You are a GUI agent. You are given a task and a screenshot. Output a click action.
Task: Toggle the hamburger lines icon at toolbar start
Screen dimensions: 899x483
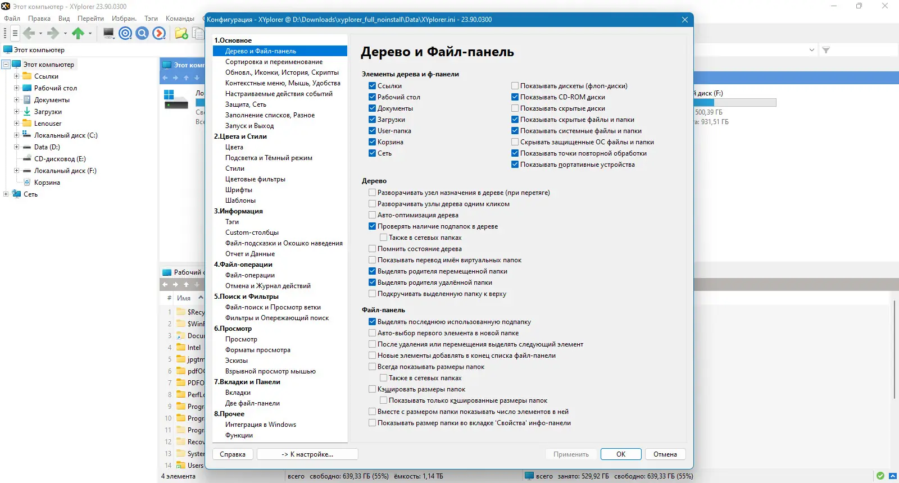click(x=15, y=34)
